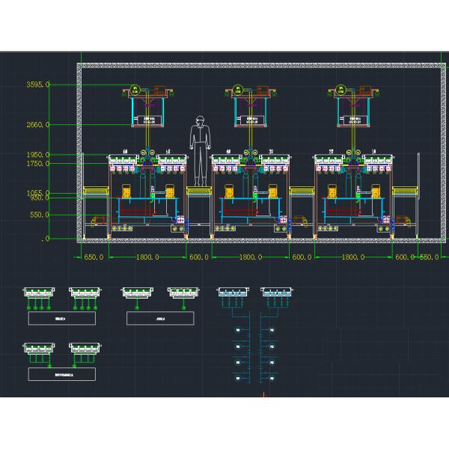This screenshot has width=449, height=449.
Task: Click the 650.0 horizontal dimension text
Action: click(94, 257)
